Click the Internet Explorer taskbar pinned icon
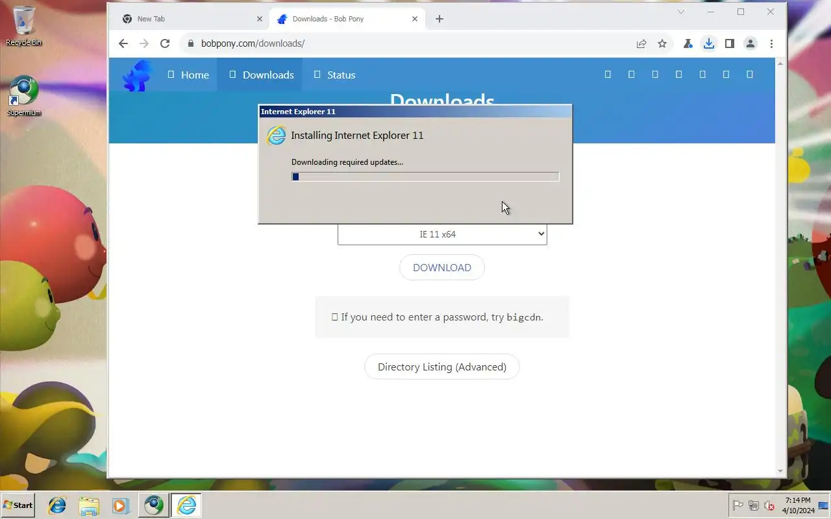The height and width of the screenshot is (519, 831). 57,505
